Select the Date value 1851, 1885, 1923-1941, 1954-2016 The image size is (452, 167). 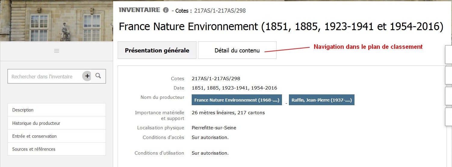pyautogui.click(x=234, y=88)
